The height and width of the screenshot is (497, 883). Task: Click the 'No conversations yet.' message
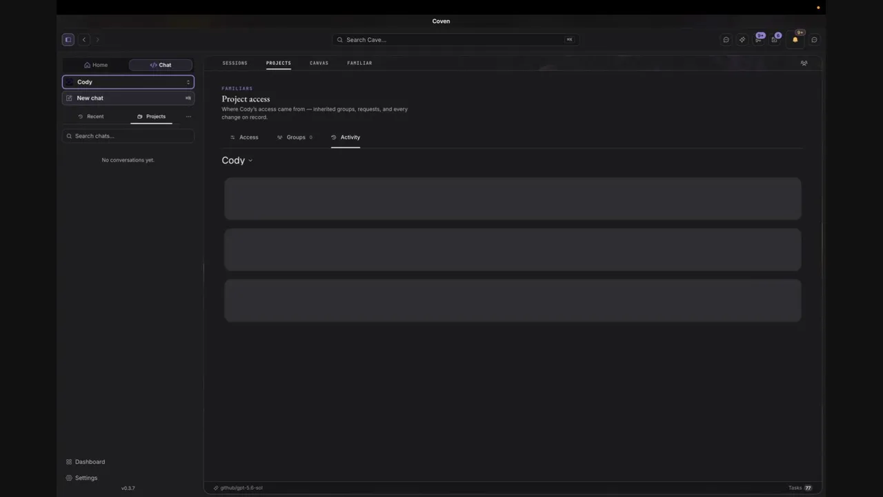[x=128, y=160]
